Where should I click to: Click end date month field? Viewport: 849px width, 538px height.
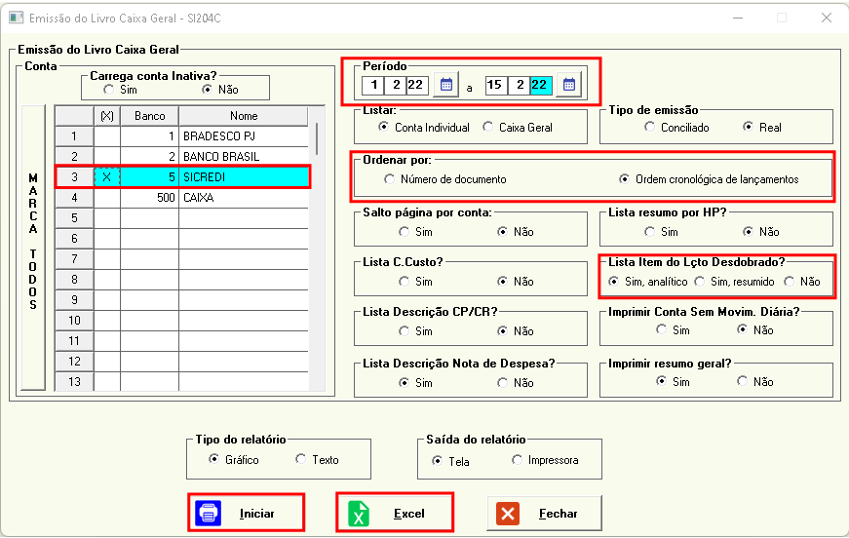pos(519,85)
